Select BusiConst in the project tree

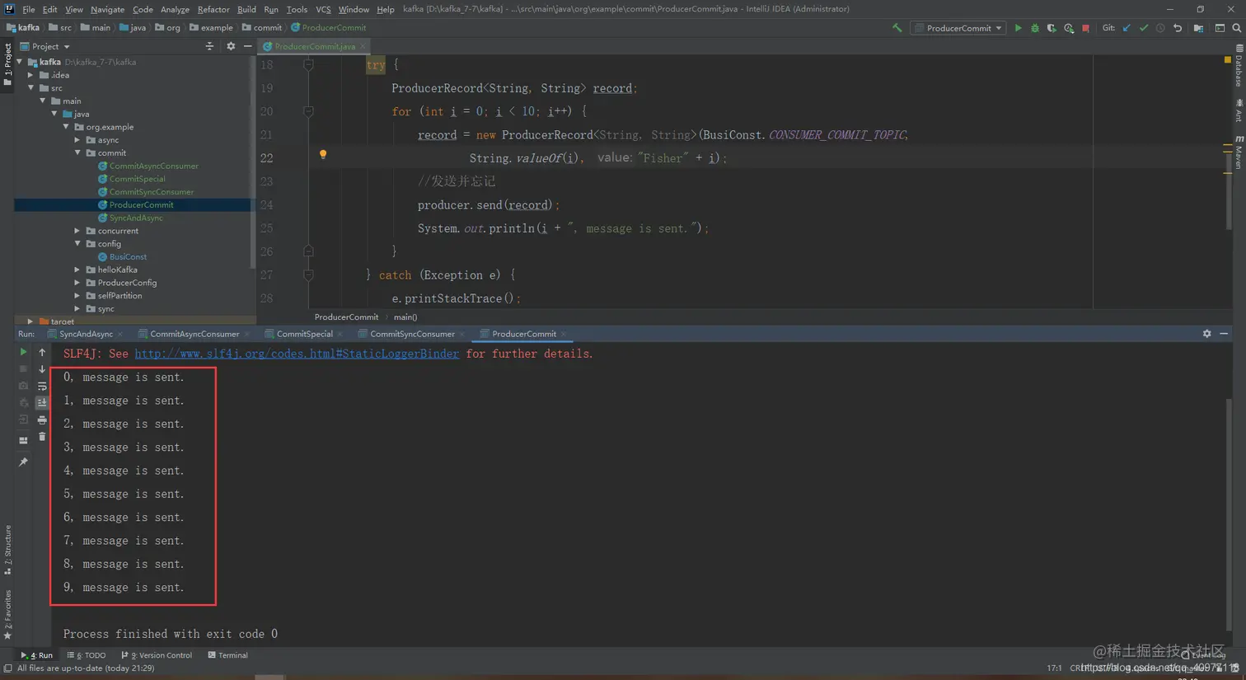tap(128, 257)
